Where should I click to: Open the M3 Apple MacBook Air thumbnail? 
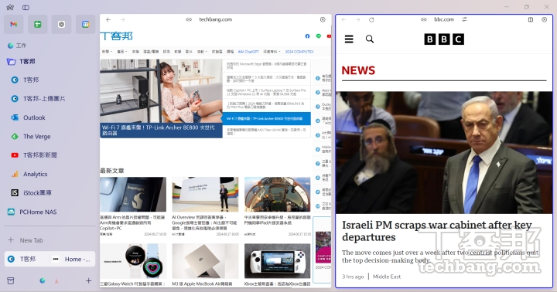[205, 261]
